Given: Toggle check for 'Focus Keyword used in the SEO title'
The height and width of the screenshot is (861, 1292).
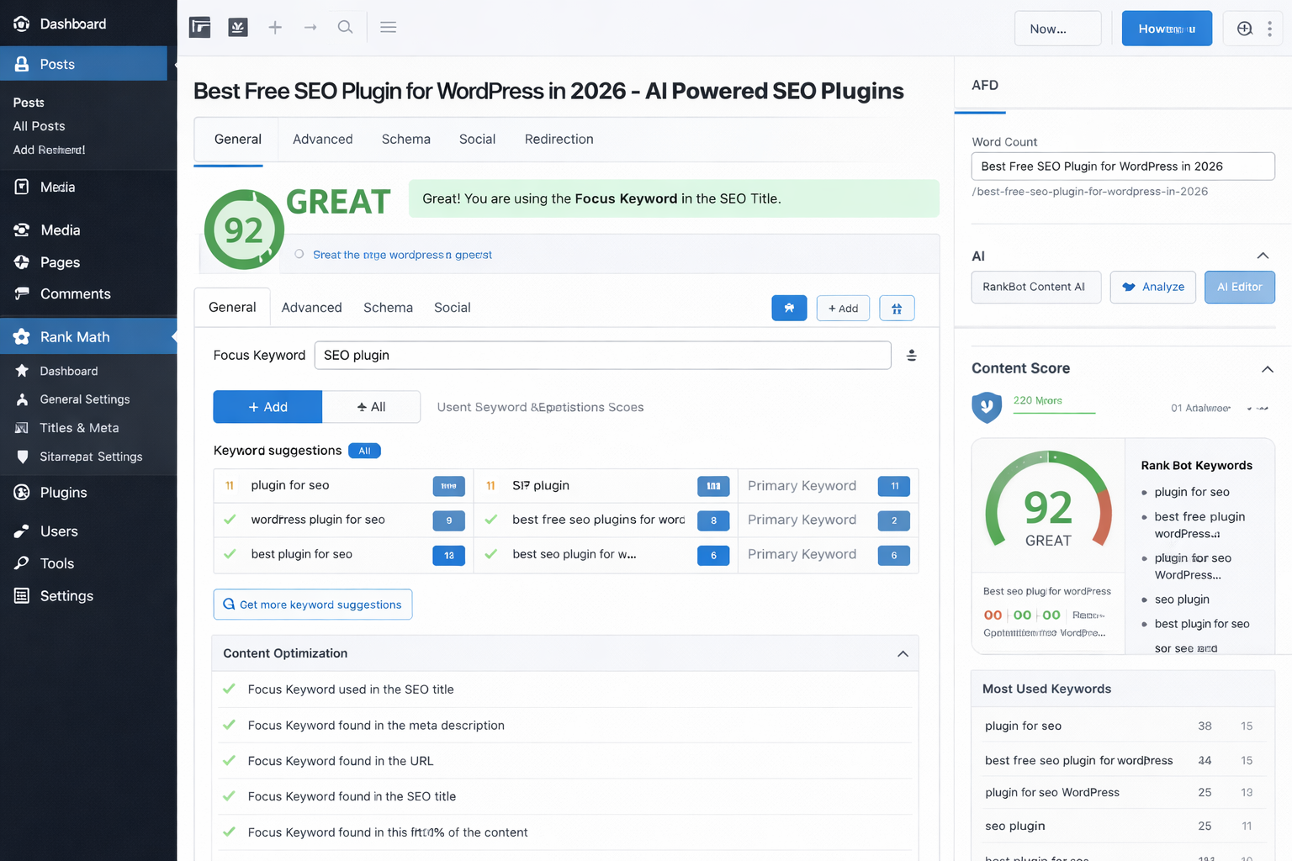Looking at the screenshot, I should 229,689.
